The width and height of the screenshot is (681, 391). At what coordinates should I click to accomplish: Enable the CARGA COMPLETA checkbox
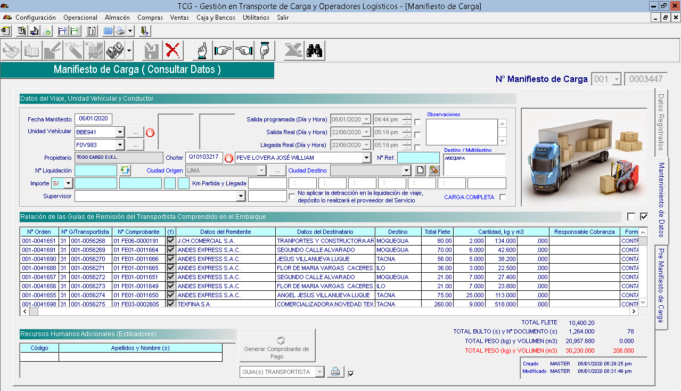point(503,198)
